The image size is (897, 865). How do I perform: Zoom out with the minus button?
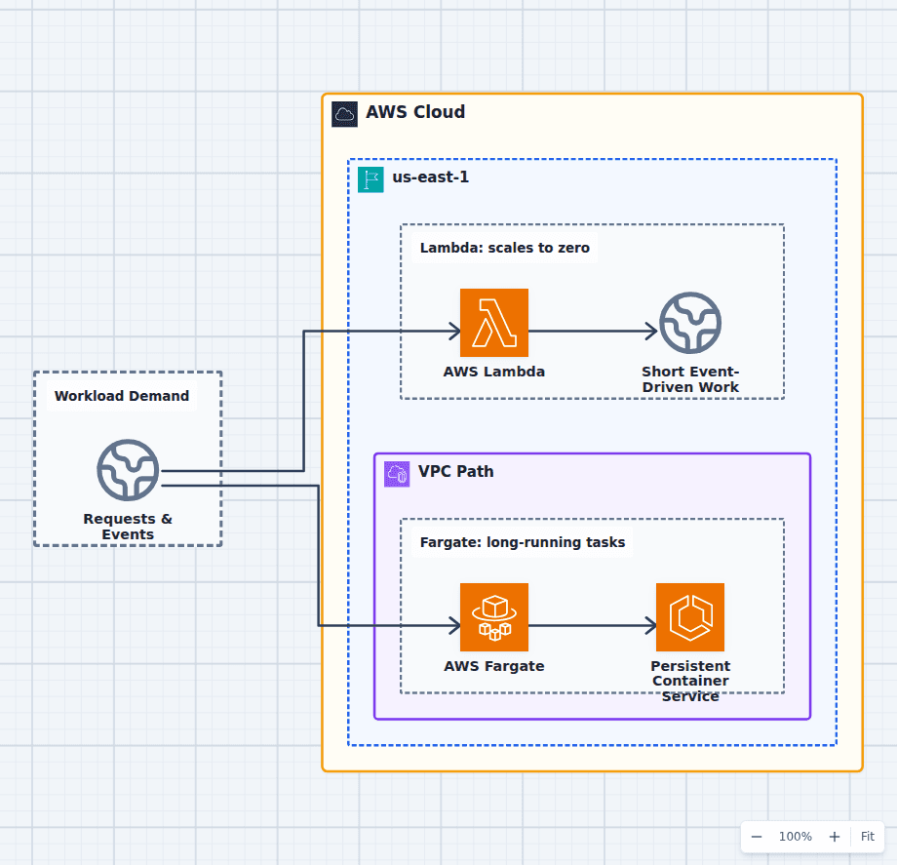[757, 837]
